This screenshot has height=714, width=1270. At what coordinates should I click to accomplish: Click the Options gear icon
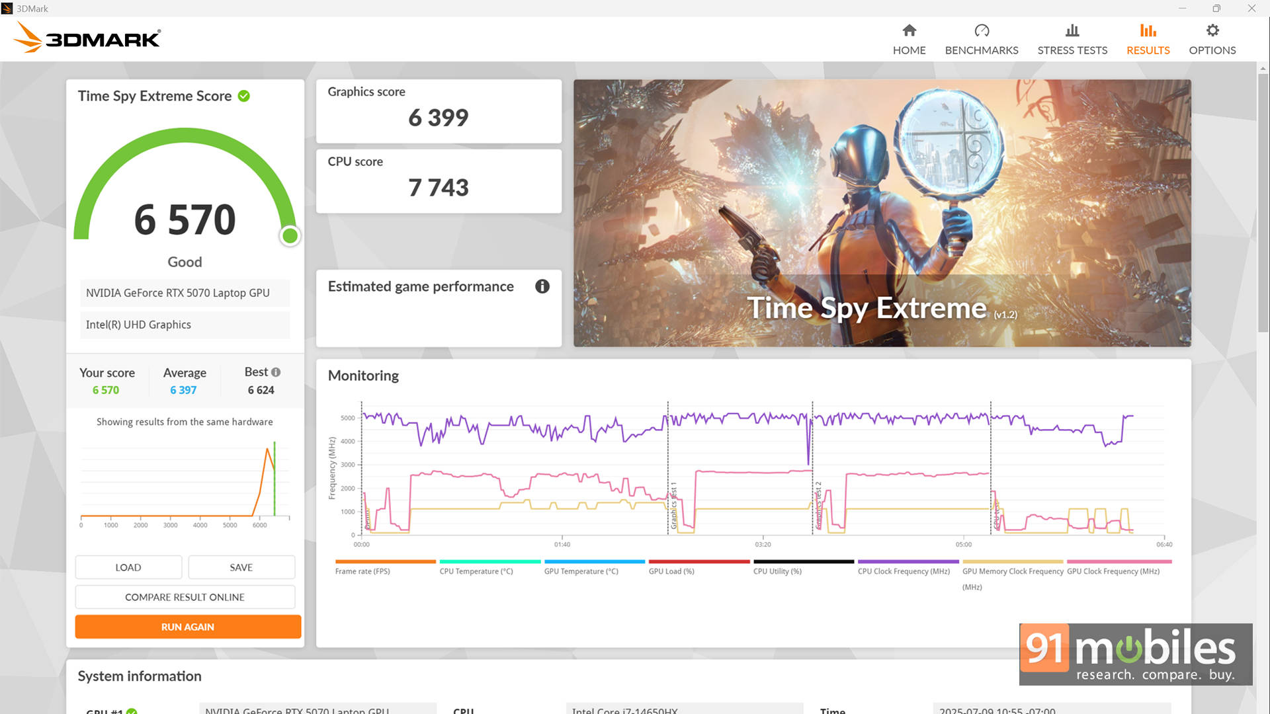1212,30
